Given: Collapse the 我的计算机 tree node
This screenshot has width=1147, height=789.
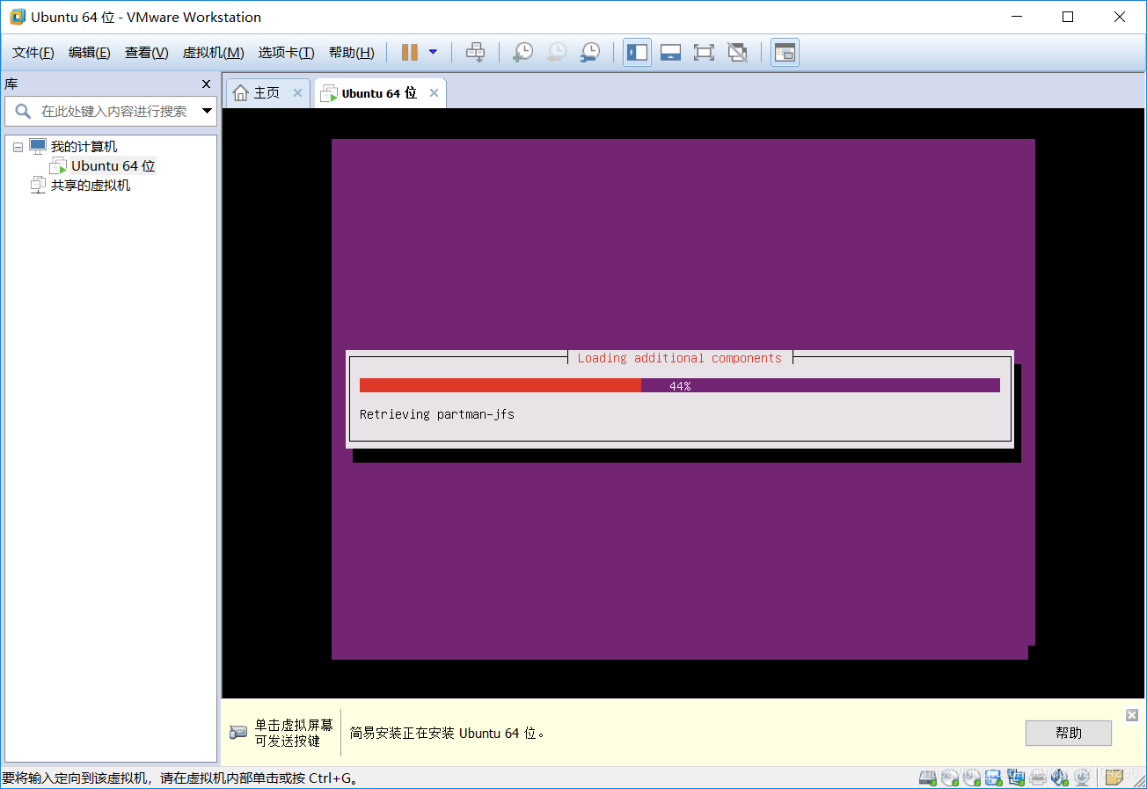Looking at the screenshot, I should pos(18,147).
